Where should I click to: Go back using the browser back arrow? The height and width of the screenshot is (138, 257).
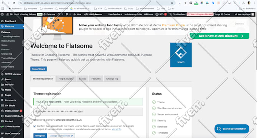(x=3, y=3)
